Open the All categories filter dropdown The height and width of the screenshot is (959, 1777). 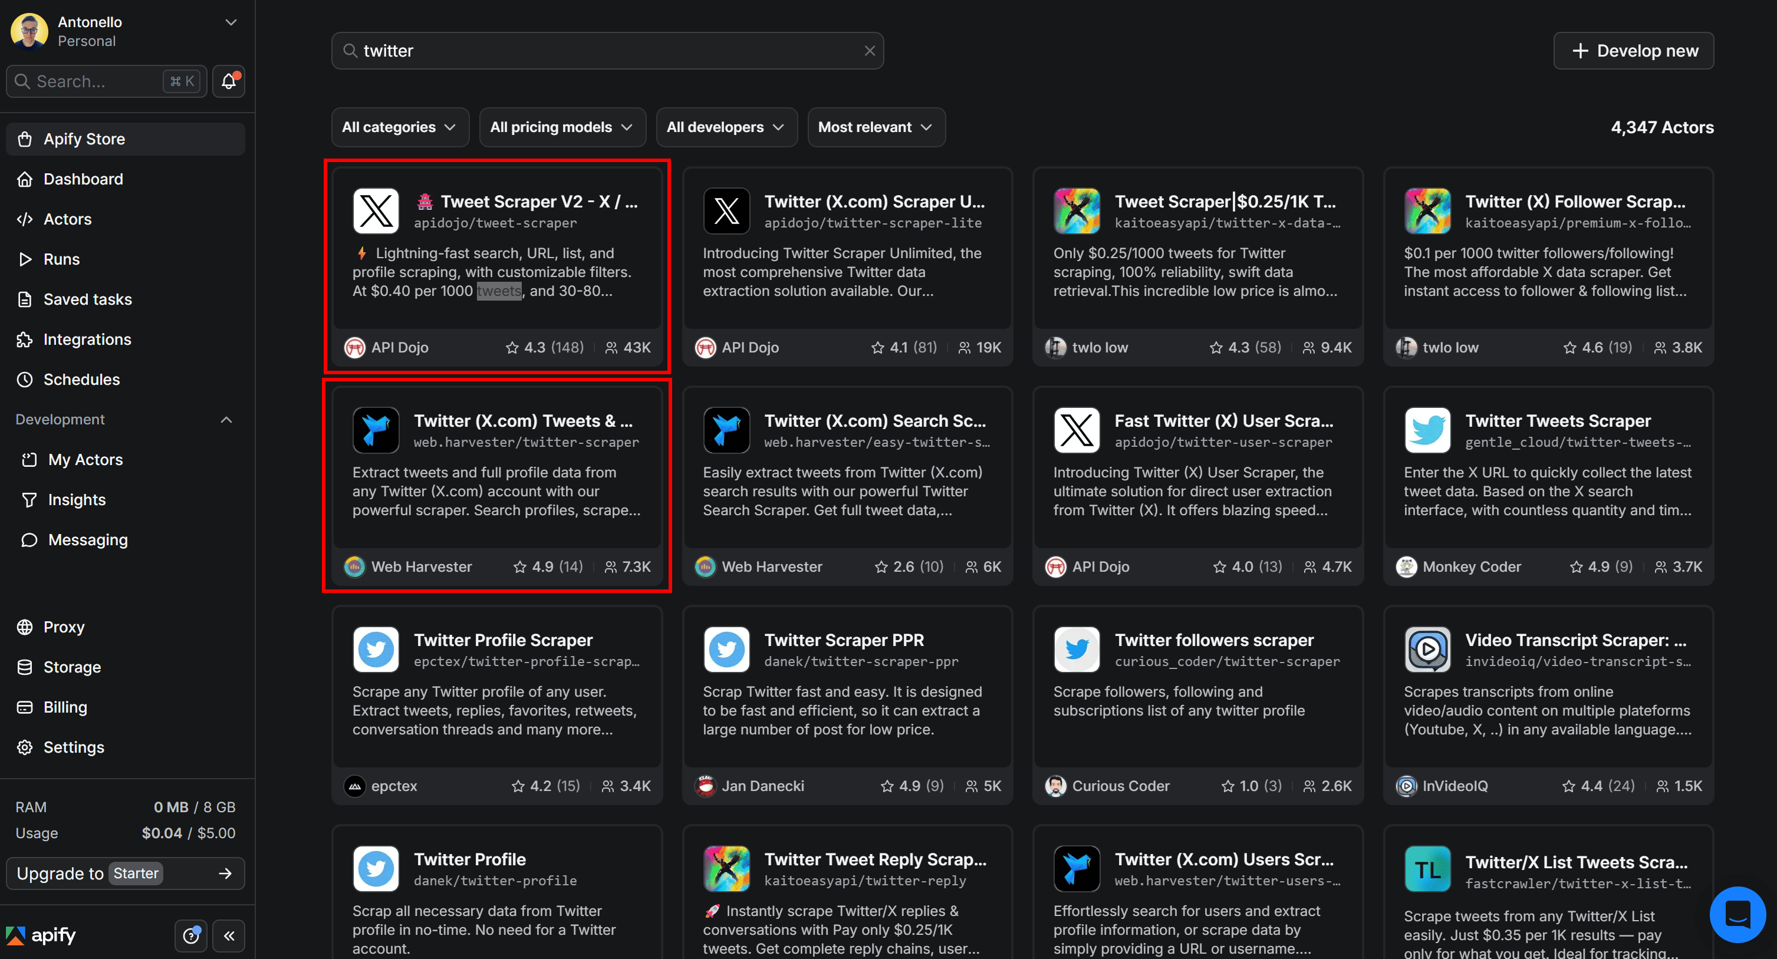coord(400,127)
